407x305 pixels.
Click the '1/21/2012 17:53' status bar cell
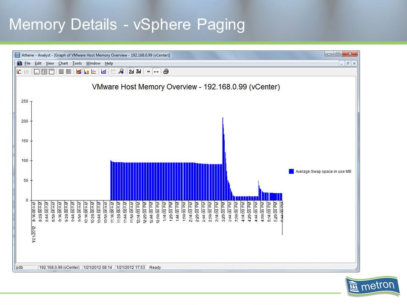point(131,267)
